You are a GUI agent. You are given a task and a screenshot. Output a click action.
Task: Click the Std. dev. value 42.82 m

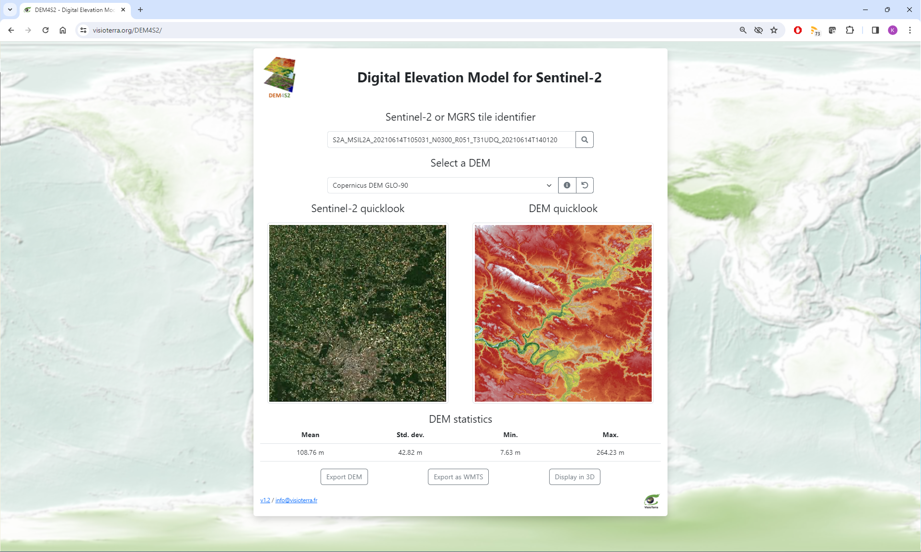tap(410, 452)
